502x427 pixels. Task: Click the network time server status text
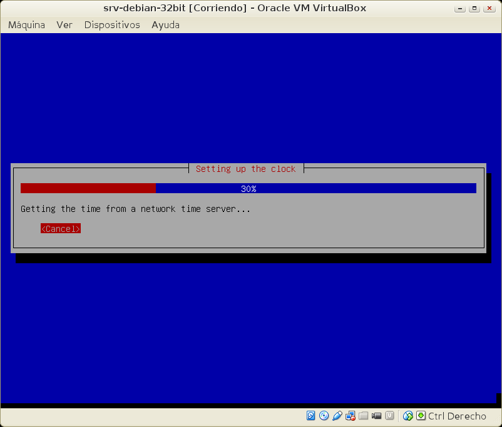coord(135,209)
